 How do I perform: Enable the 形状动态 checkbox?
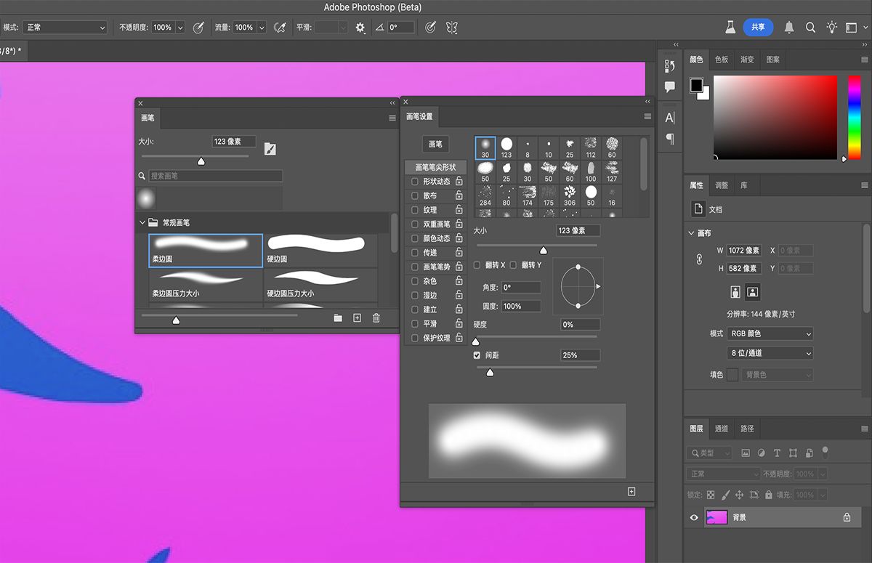pyautogui.click(x=415, y=182)
